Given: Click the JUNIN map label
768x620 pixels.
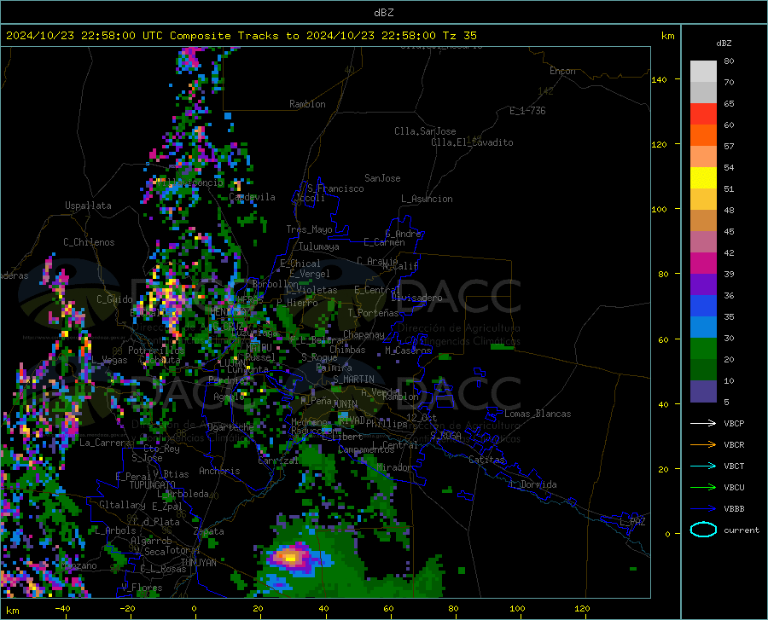Looking at the screenshot, I should pyautogui.click(x=345, y=403).
